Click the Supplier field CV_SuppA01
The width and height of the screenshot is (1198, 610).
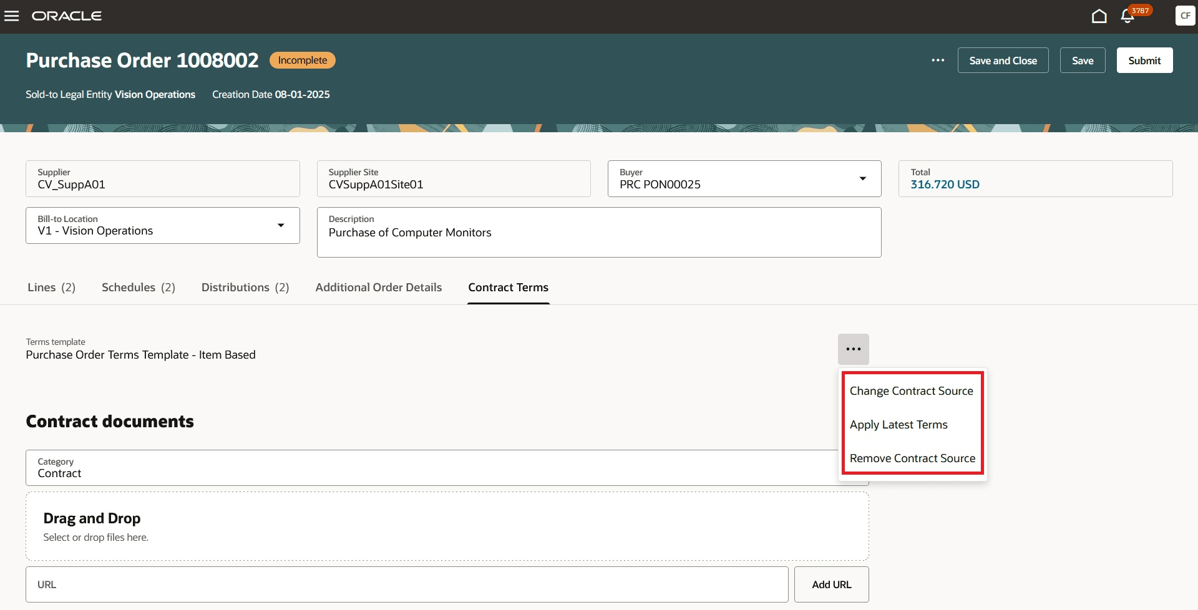[x=163, y=179]
